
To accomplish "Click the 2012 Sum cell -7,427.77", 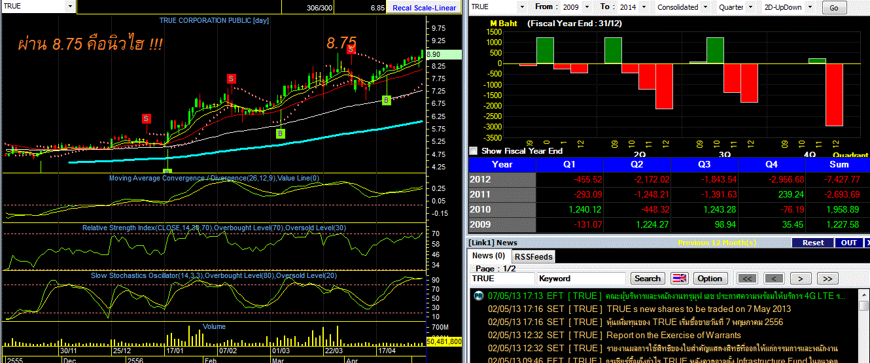I will pyautogui.click(x=838, y=179).
